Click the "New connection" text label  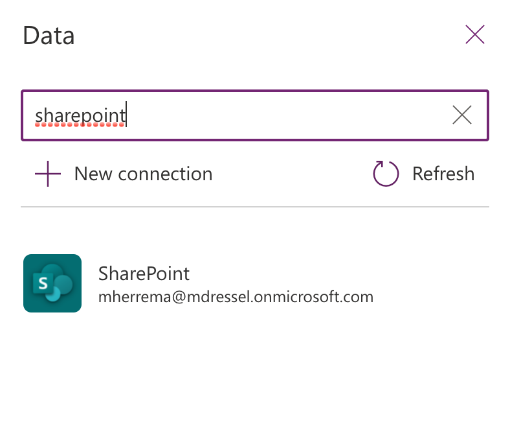(143, 174)
